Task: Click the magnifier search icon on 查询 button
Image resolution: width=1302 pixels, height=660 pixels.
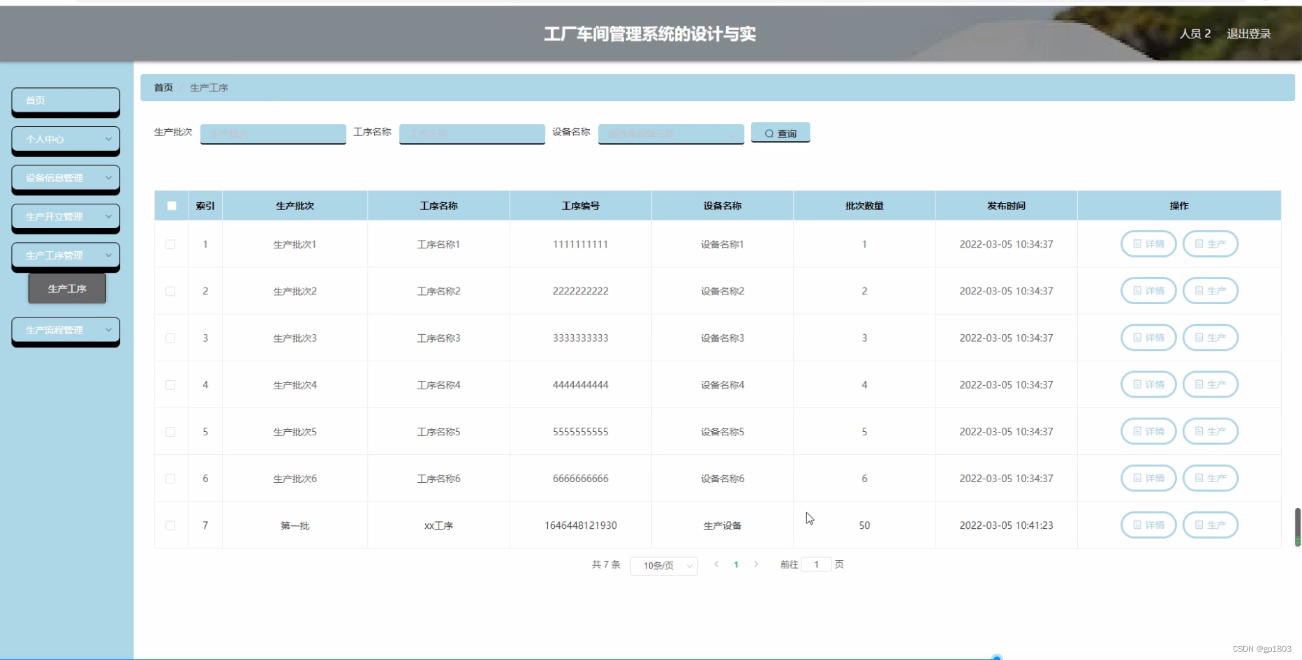Action: (x=769, y=133)
